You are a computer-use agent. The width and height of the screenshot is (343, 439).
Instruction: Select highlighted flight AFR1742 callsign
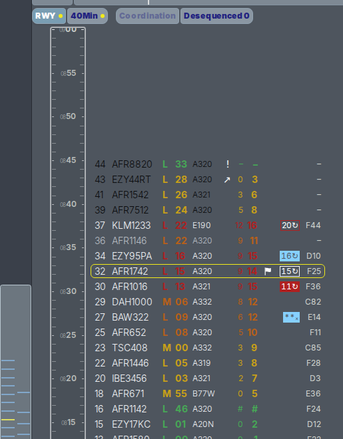[x=130, y=271]
